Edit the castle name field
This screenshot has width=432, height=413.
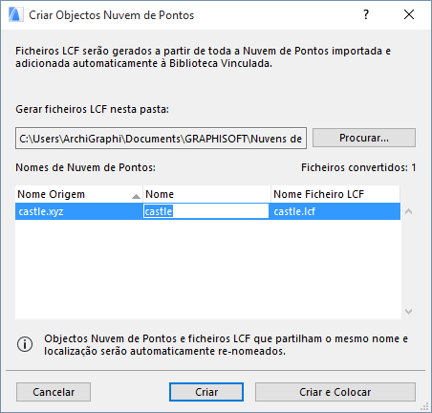point(206,211)
